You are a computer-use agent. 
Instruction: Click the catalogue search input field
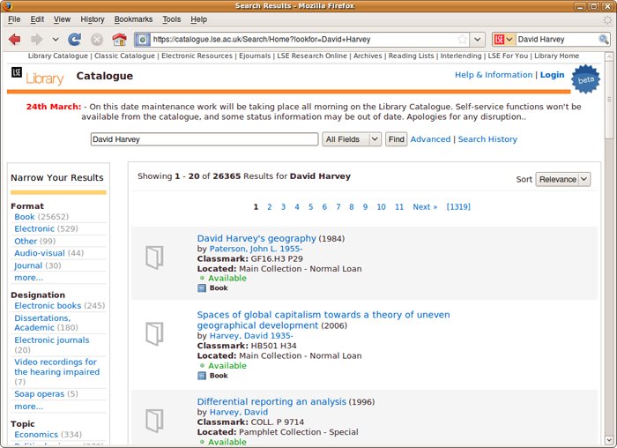point(204,139)
